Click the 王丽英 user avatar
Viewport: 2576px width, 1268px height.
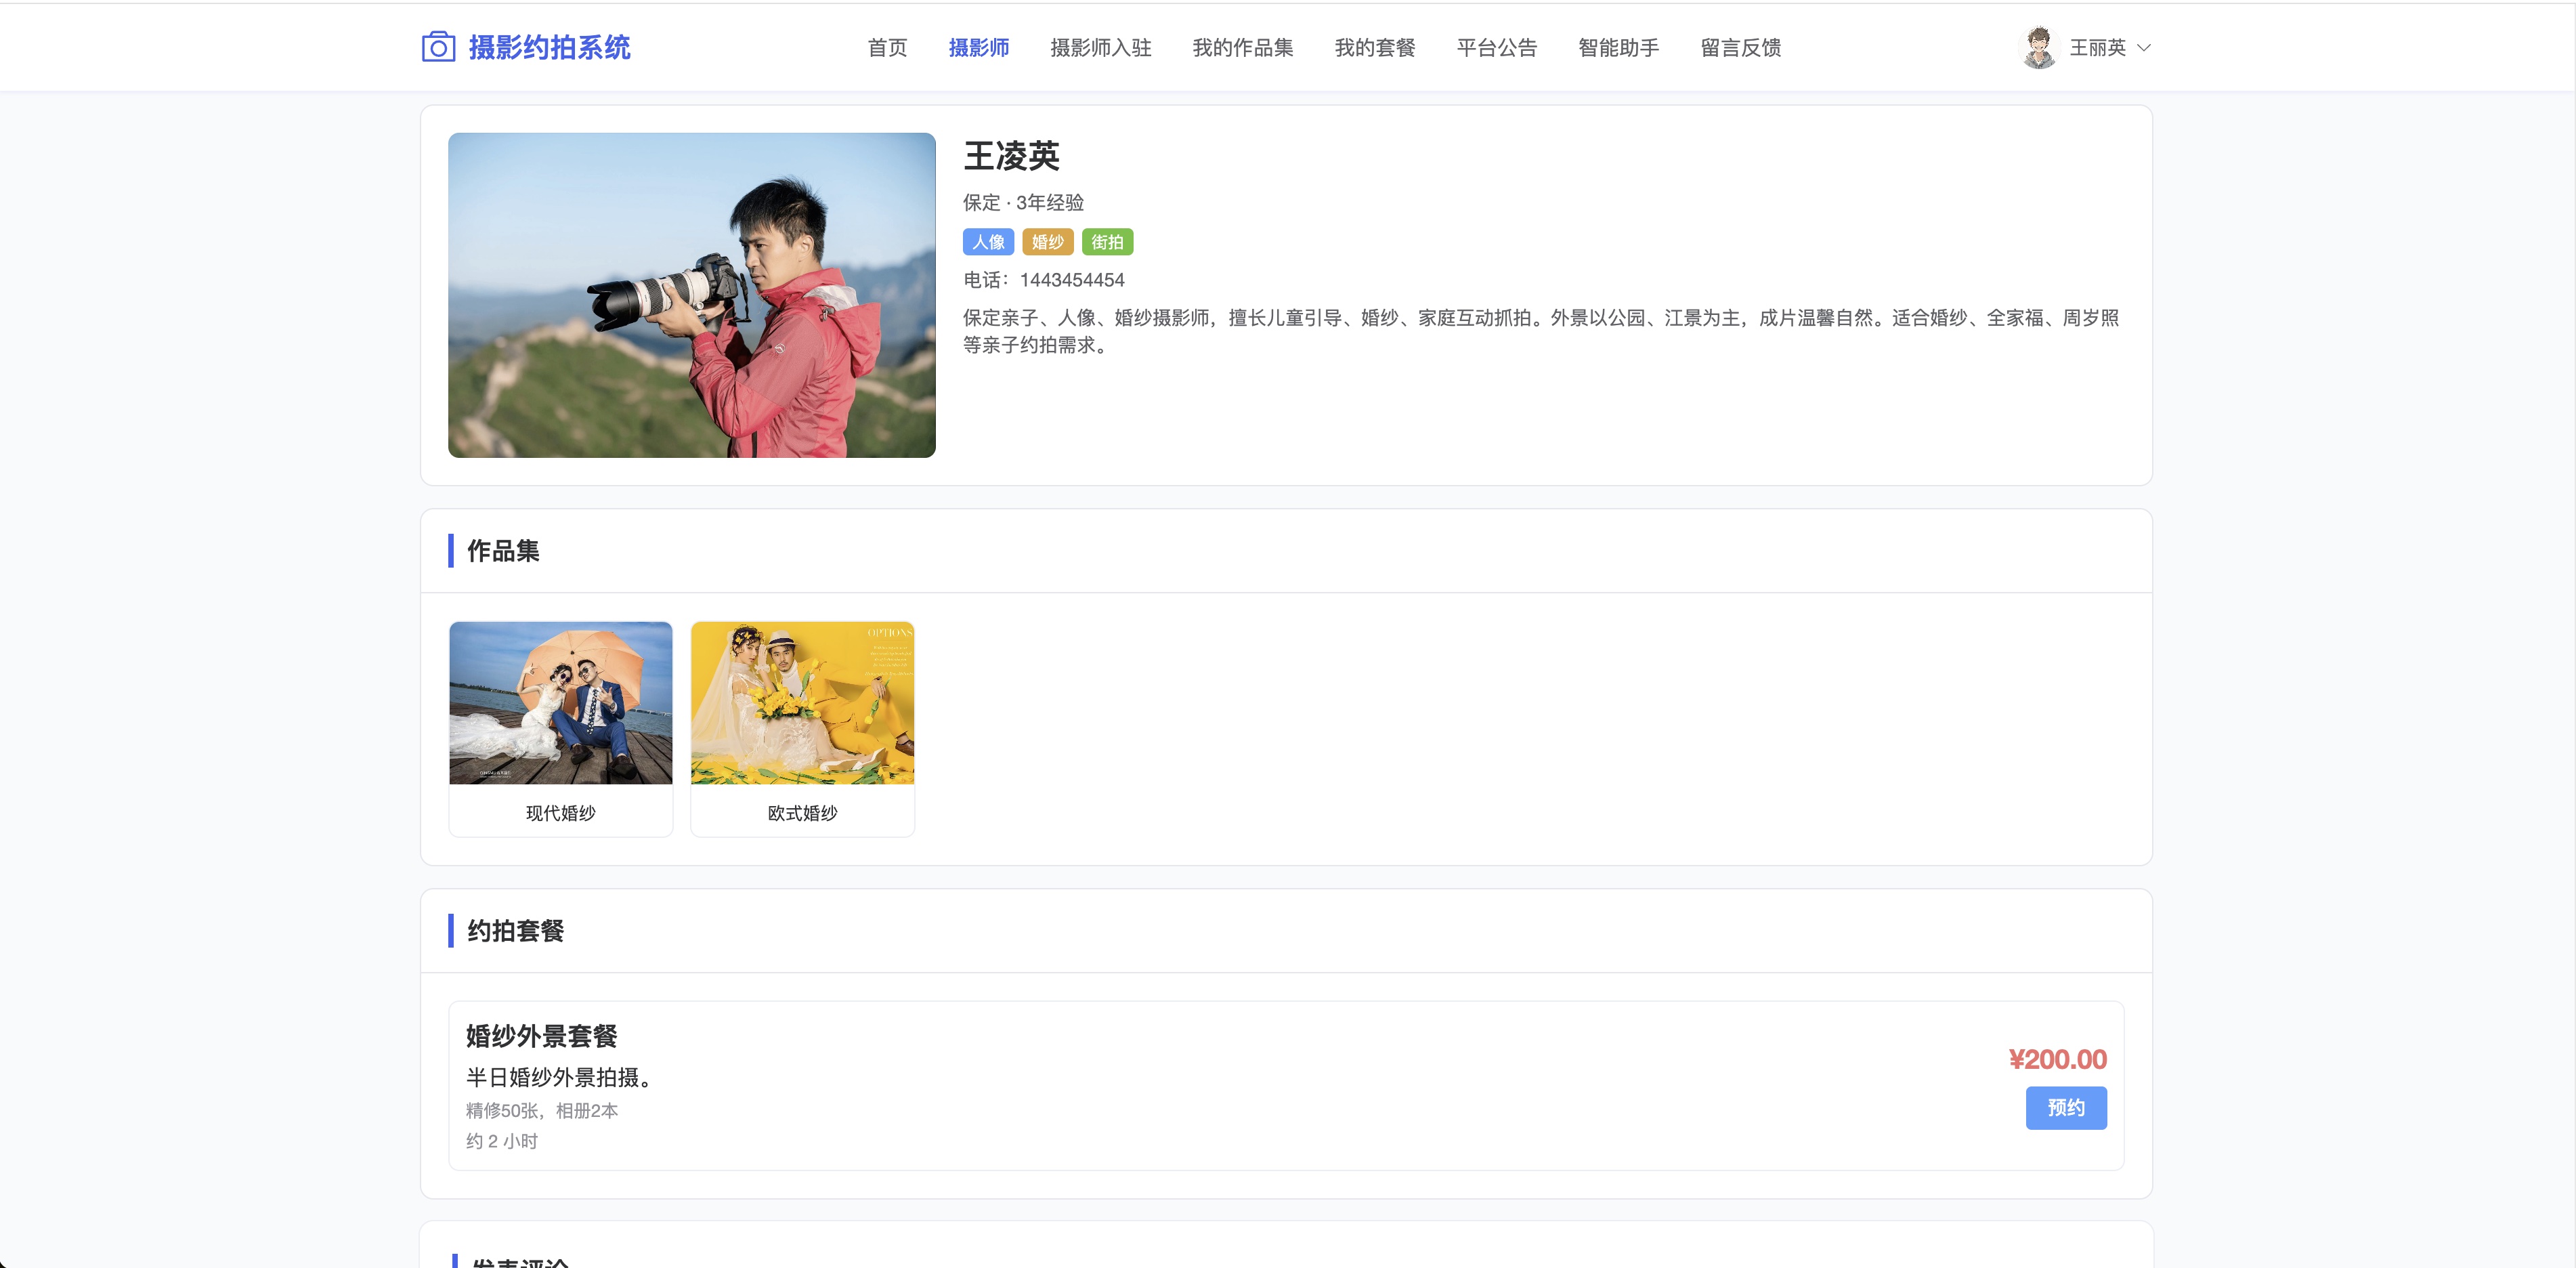(2038, 47)
